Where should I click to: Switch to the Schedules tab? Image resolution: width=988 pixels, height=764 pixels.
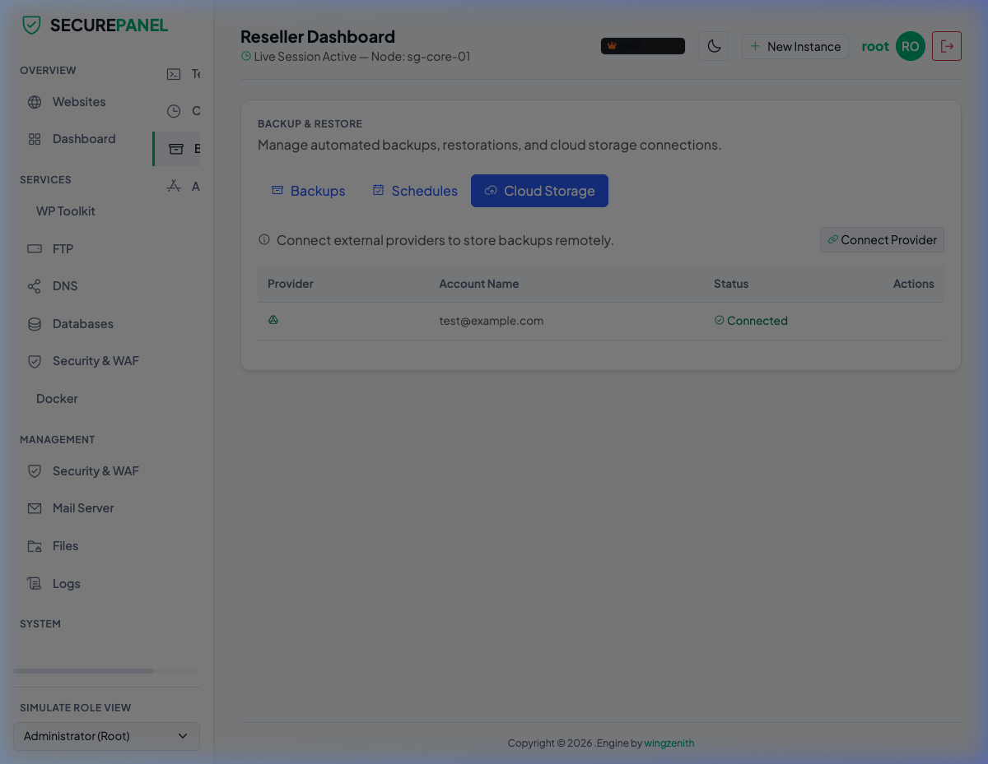point(415,191)
